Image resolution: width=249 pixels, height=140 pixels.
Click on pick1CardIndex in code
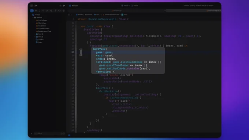(131, 62)
